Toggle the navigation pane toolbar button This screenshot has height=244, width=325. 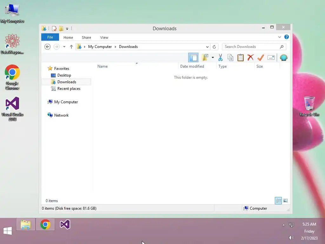click(x=193, y=58)
